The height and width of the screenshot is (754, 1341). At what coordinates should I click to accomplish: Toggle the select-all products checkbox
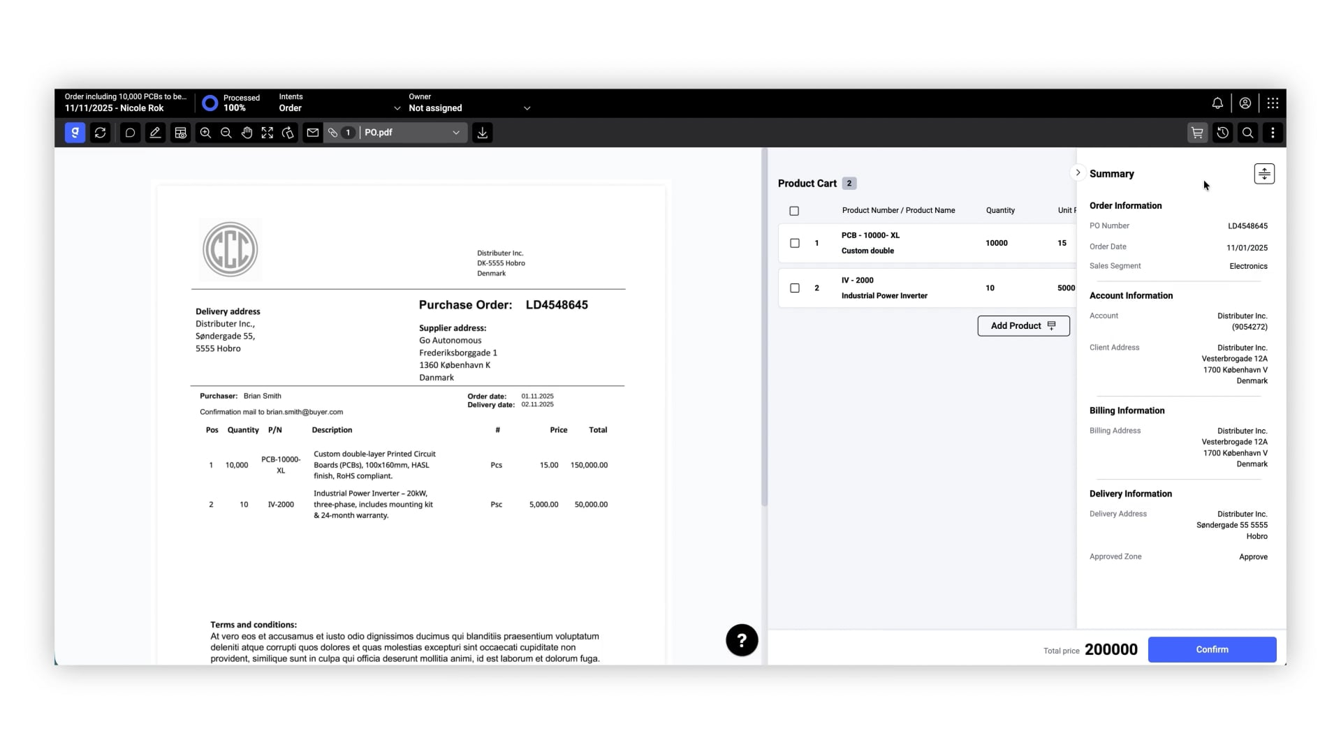pos(794,211)
